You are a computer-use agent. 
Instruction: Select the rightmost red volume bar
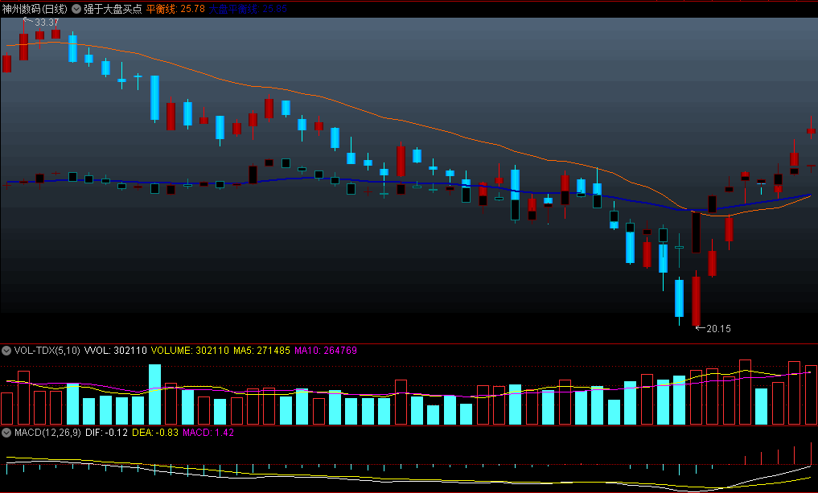click(812, 395)
